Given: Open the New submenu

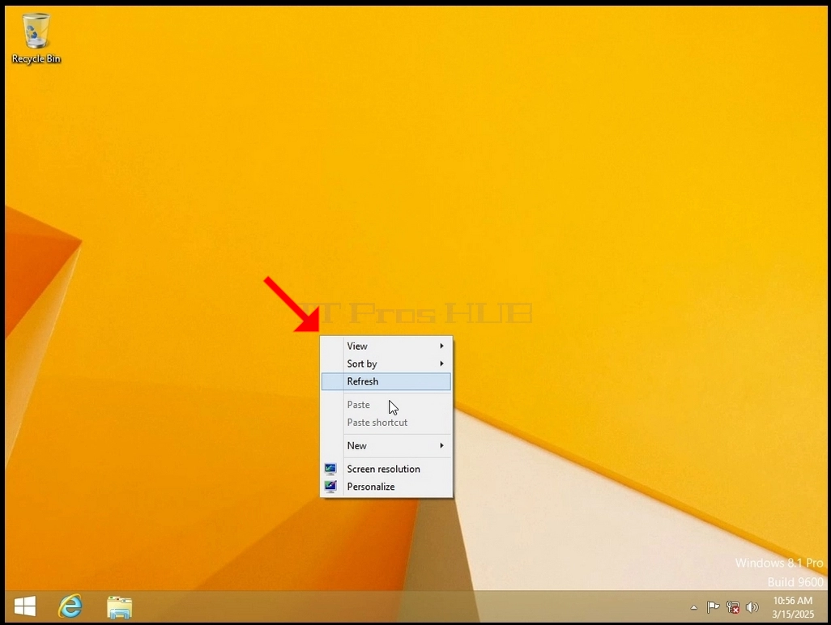Looking at the screenshot, I should tap(386, 445).
